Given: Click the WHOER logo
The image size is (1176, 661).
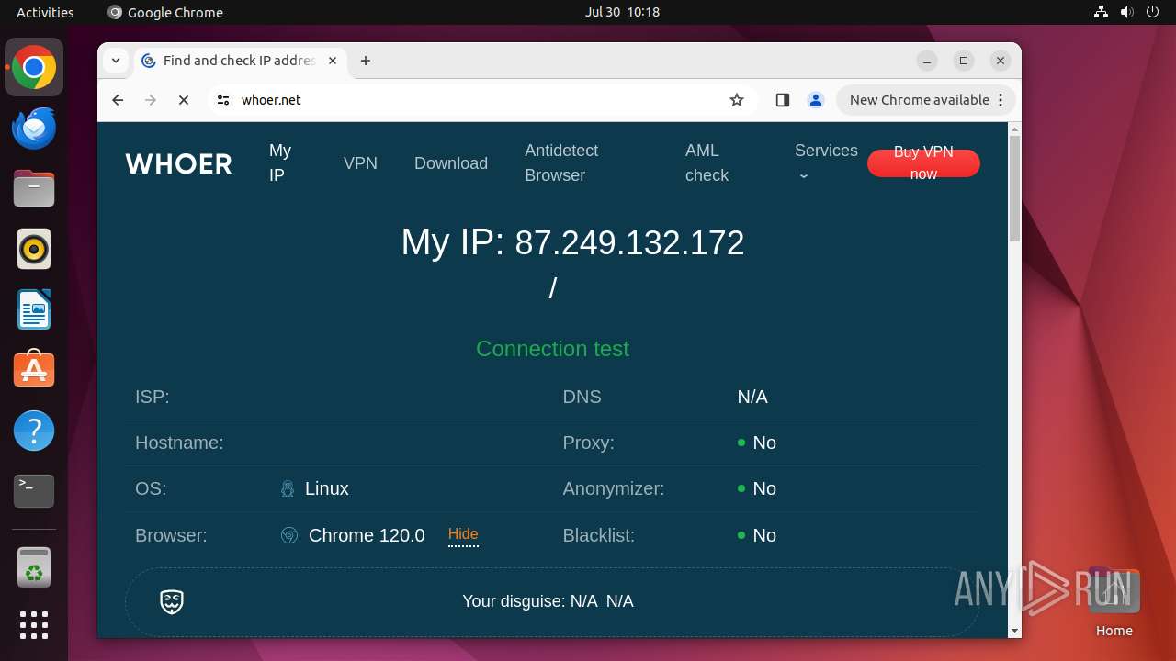Looking at the screenshot, I should click(179, 163).
